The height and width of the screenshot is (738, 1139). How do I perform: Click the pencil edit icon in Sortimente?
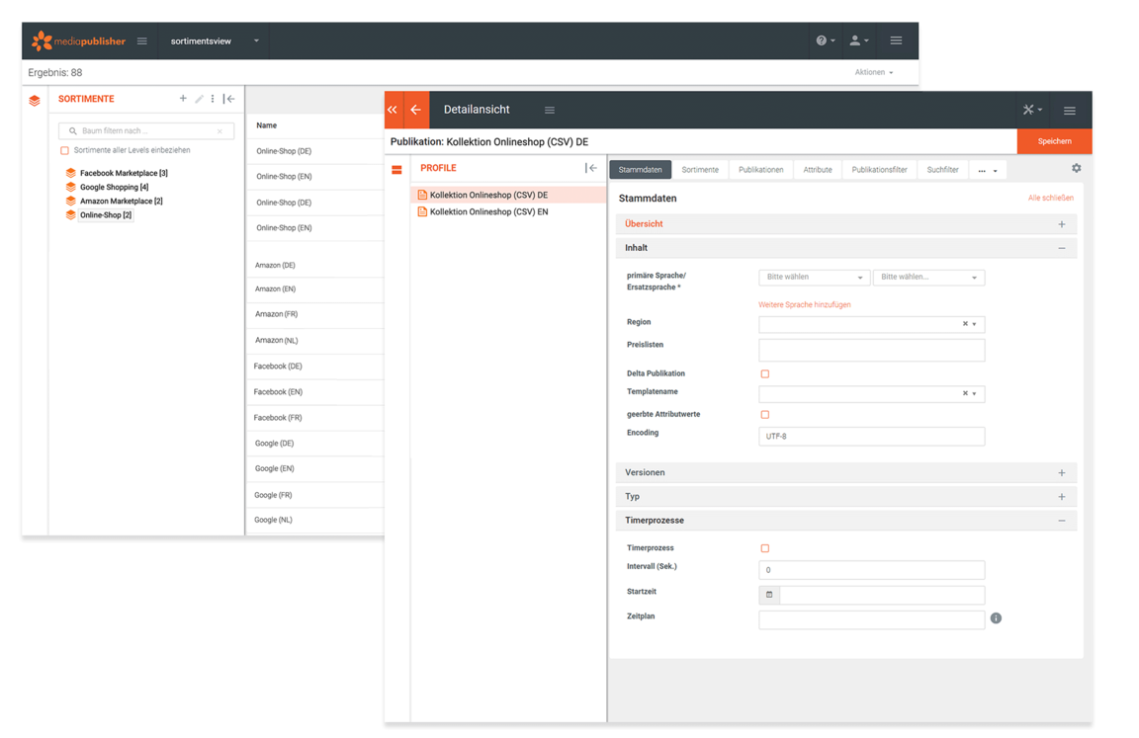coord(199,99)
